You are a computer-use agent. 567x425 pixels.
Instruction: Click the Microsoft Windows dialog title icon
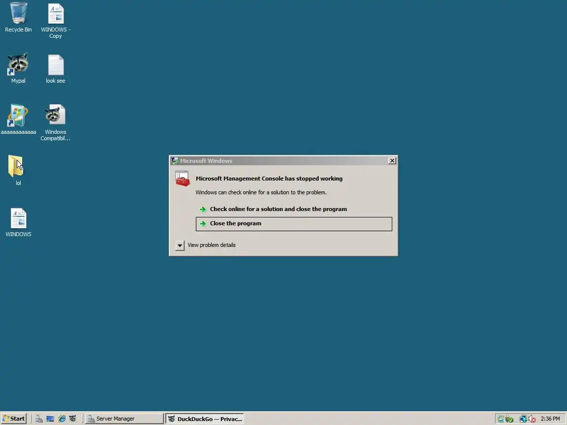click(175, 161)
